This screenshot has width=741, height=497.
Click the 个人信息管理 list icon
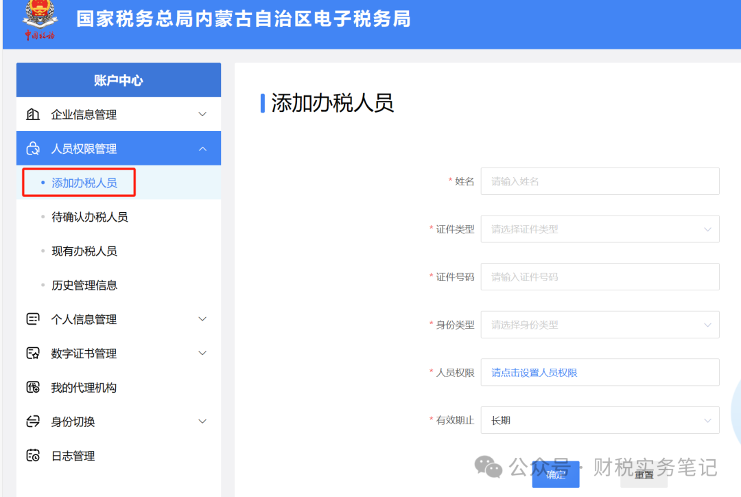tap(33, 319)
